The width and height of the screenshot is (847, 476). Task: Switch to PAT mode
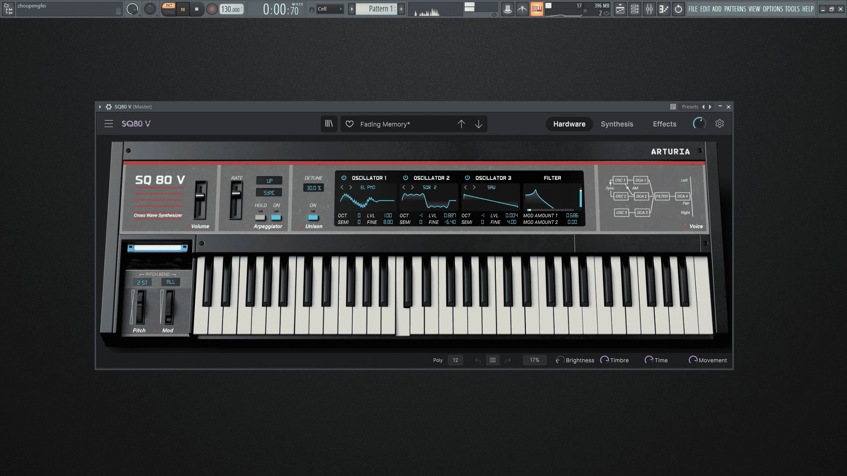pyautogui.click(x=169, y=6)
